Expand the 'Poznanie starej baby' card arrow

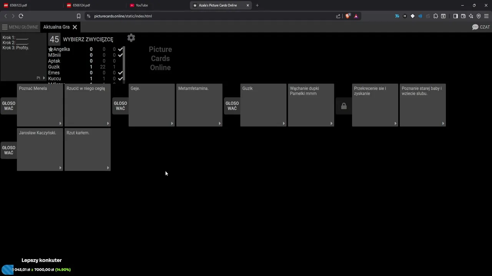point(443,123)
